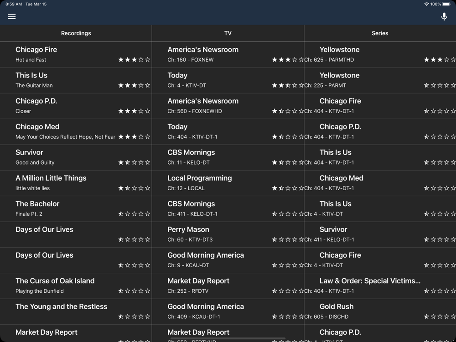Open This Is Us series Ch: 404
This screenshot has height=342, width=456.
380,157
